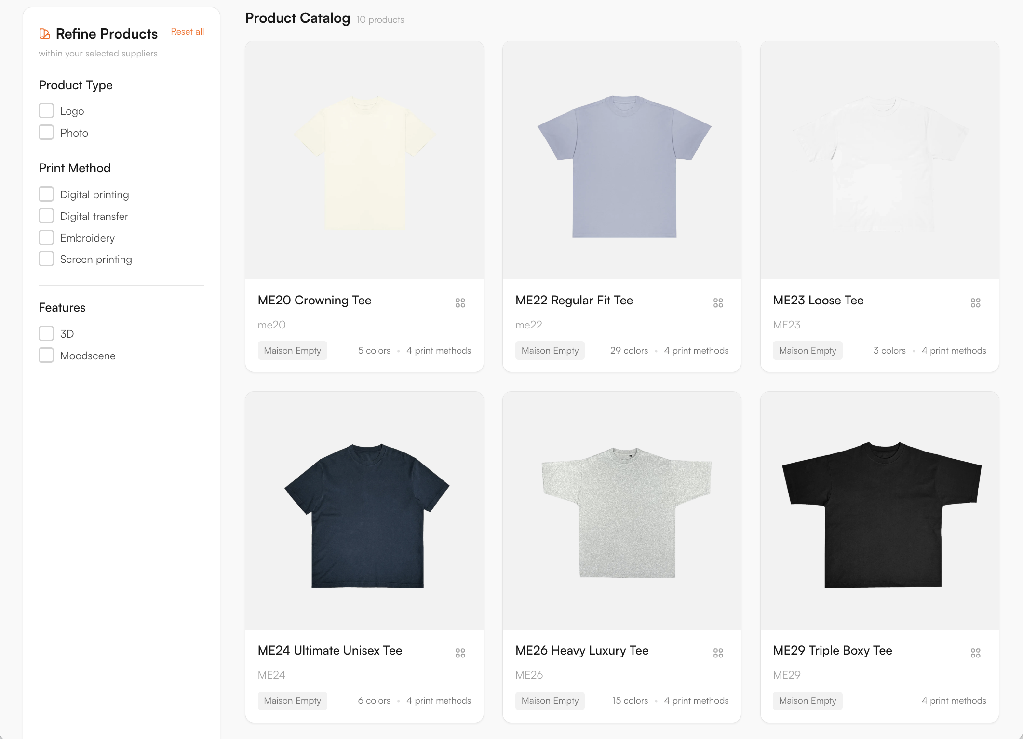Tick the Screen printing checkbox
The image size is (1023, 739).
click(x=46, y=259)
